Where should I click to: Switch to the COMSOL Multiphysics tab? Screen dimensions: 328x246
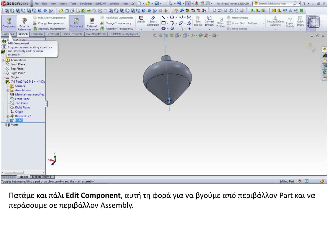click(124, 34)
